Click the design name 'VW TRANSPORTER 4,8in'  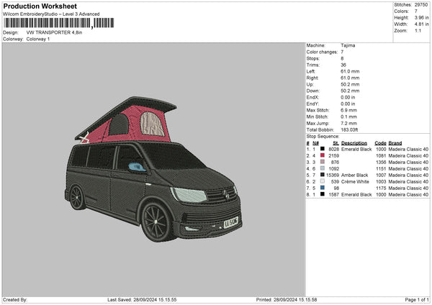pos(54,32)
